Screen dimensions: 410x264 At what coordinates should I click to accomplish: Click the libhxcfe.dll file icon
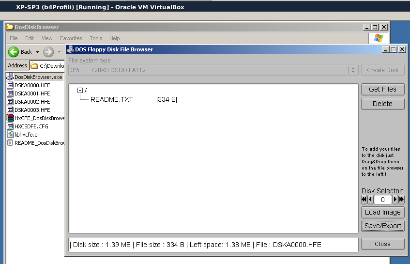click(x=10, y=135)
